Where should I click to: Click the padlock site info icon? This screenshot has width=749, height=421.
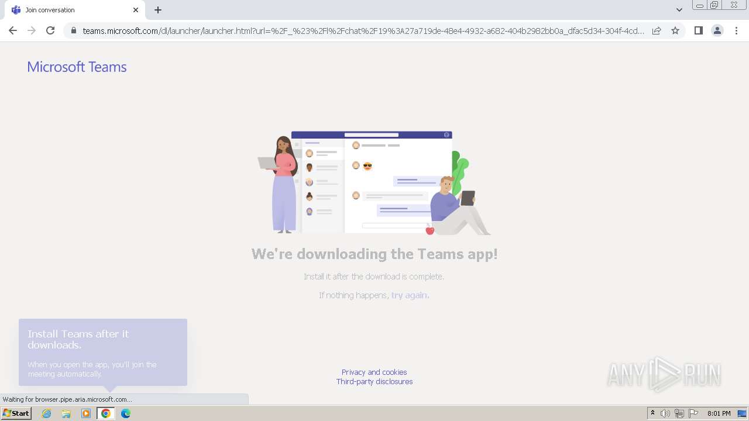tap(74, 31)
